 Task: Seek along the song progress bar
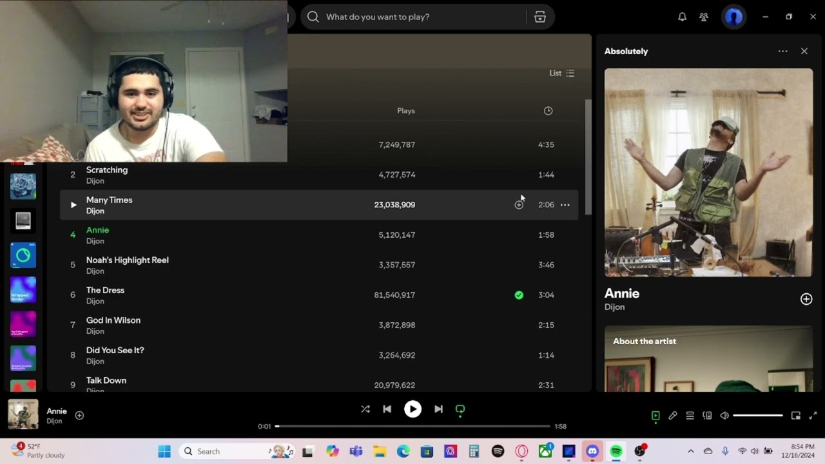point(412,426)
